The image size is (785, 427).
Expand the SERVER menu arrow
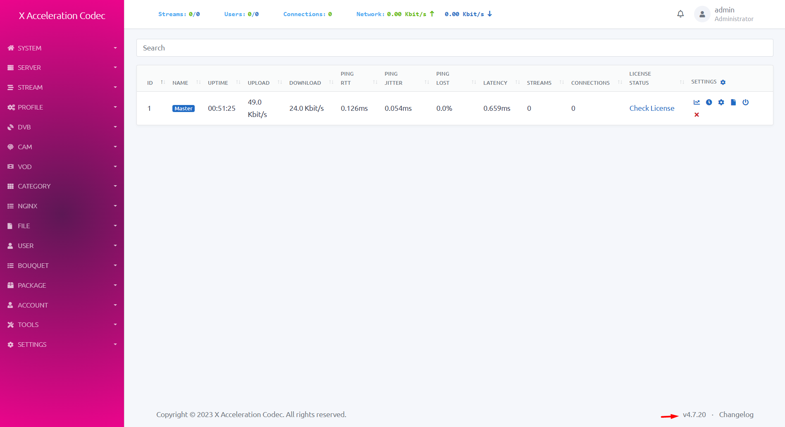pos(115,67)
